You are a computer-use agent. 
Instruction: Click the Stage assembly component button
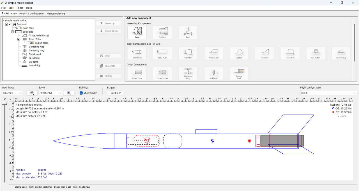tap(137, 33)
